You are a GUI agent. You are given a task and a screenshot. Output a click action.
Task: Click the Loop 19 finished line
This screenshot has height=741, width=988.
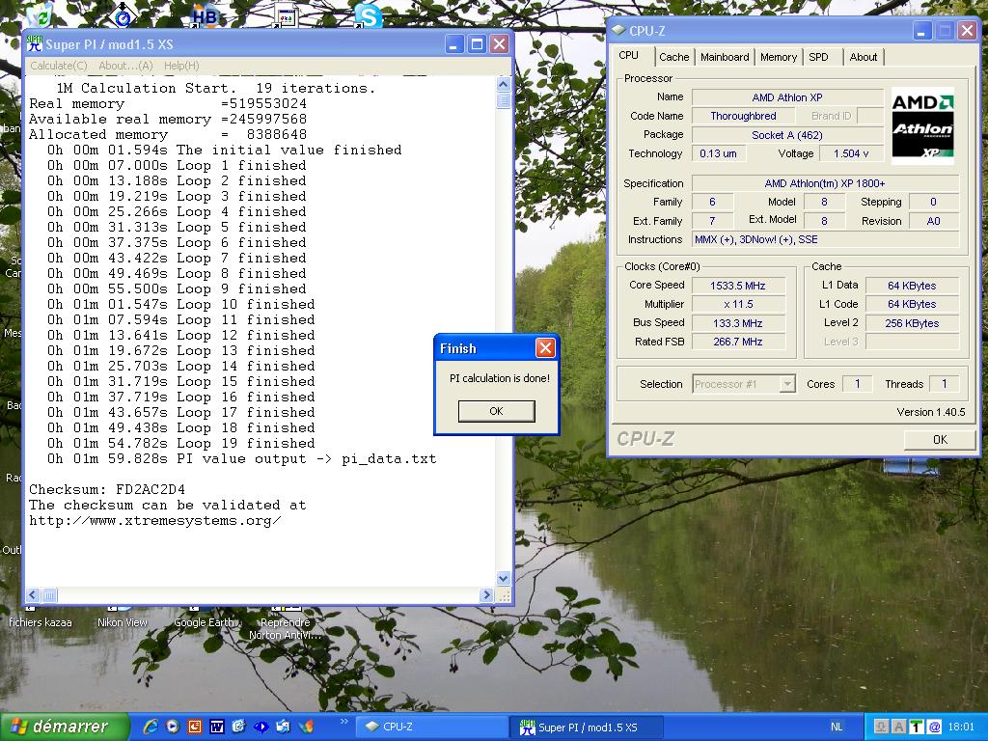[x=180, y=443]
